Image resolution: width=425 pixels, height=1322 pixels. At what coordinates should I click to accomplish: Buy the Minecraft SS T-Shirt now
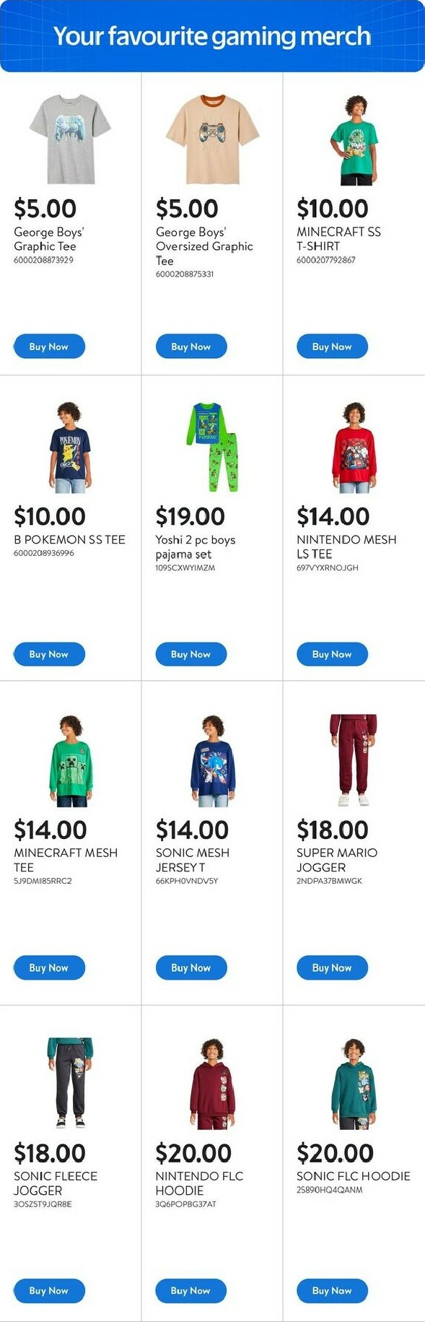click(x=332, y=347)
